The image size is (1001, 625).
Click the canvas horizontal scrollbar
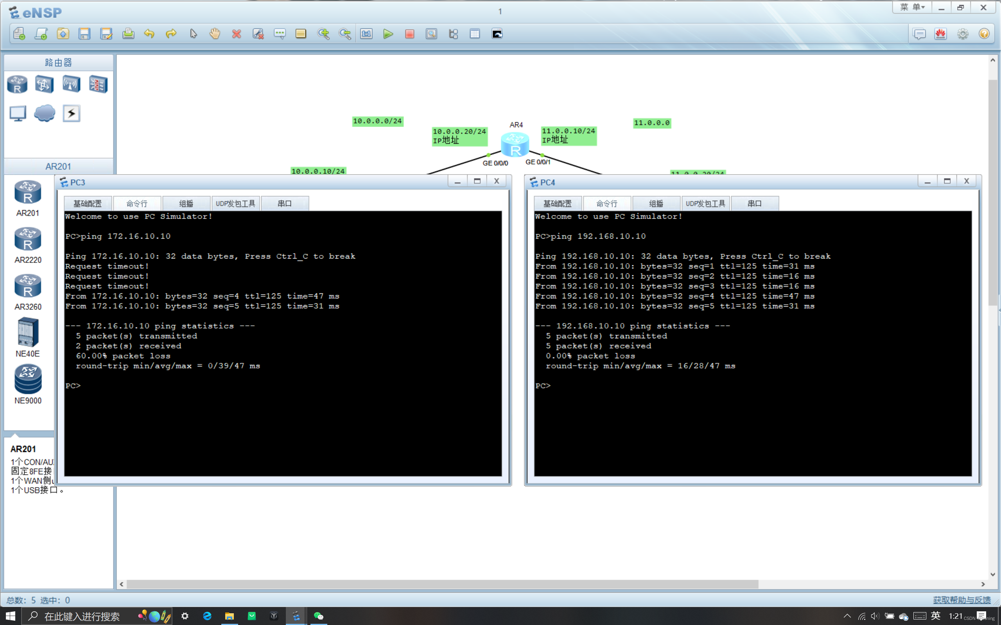click(443, 584)
